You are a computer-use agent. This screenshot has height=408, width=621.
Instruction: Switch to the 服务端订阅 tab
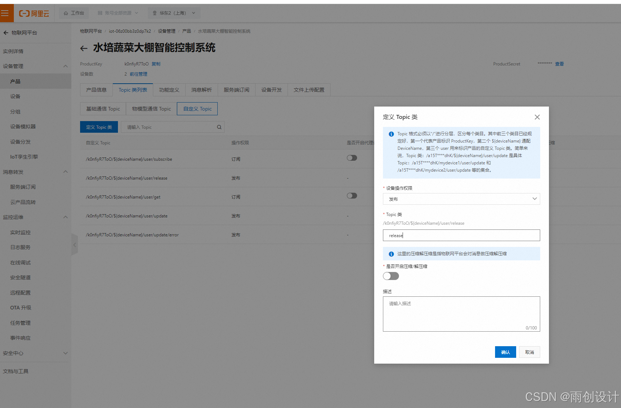click(x=237, y=90)
